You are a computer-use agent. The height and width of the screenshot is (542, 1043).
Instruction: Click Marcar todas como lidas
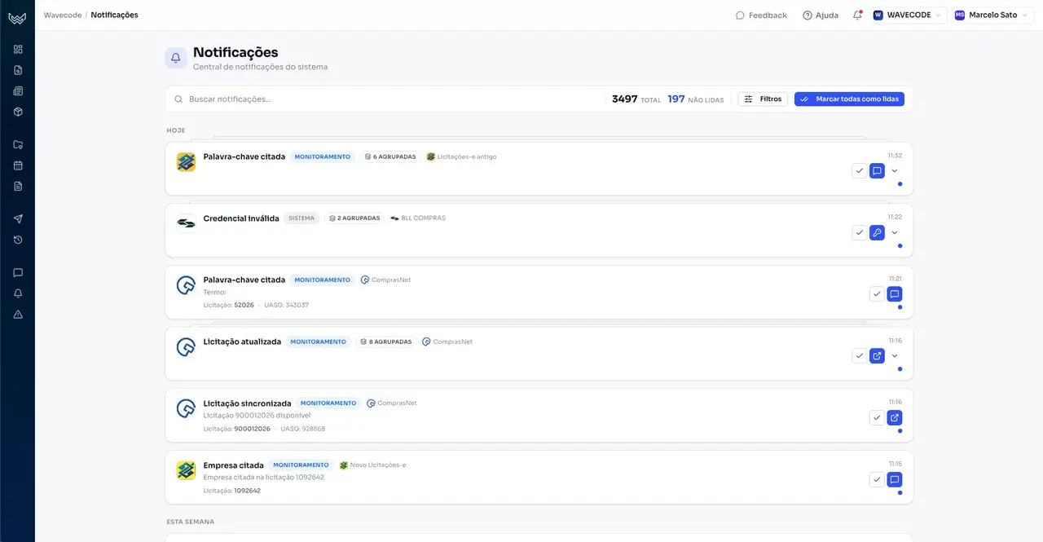tap(849, 99)
